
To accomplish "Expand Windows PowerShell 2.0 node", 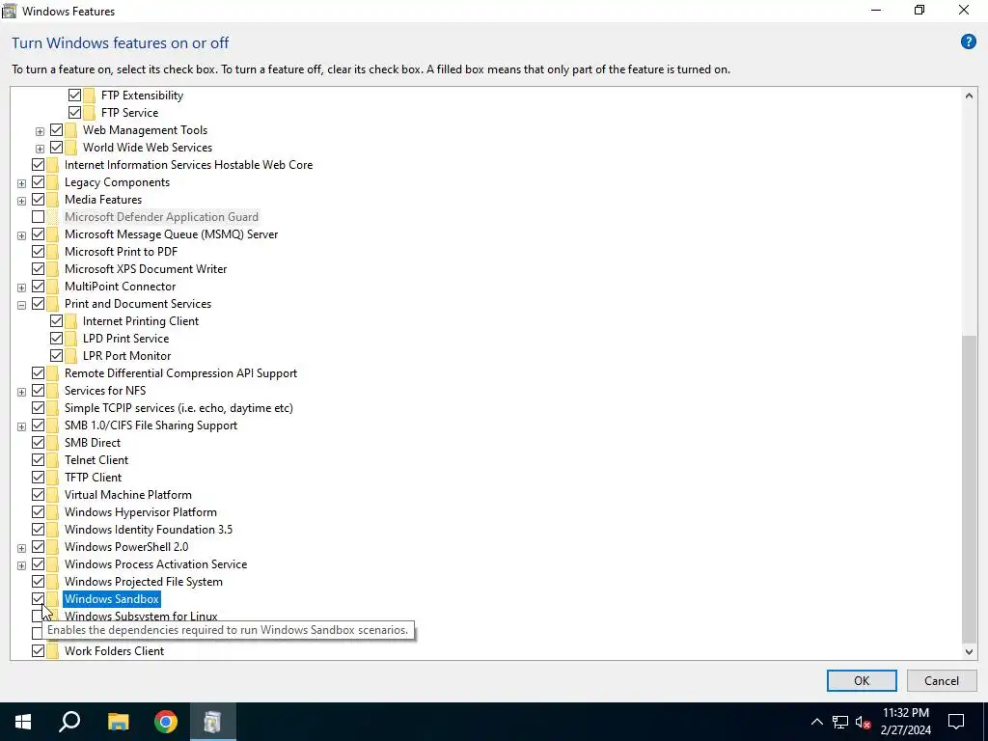I will pos(21,548).
